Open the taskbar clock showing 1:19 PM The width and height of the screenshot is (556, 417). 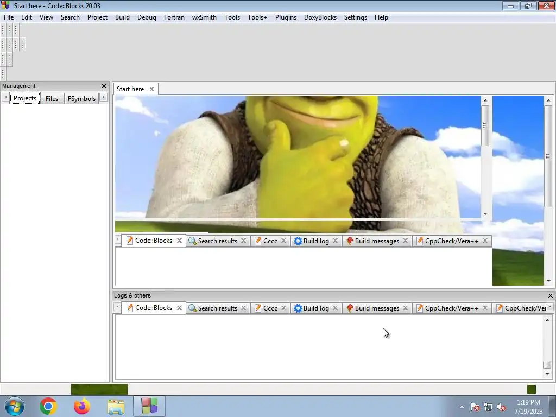528,406
